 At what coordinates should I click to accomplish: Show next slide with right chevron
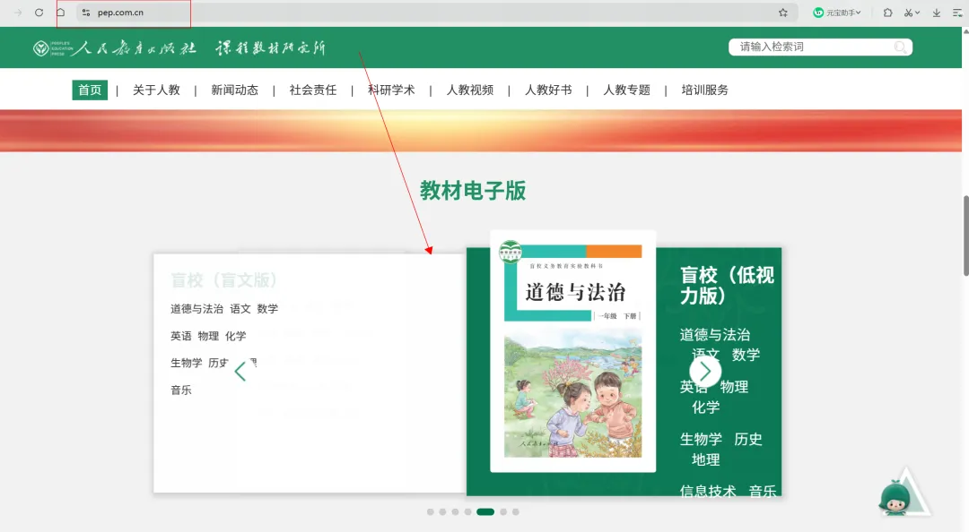coord(705,372)
